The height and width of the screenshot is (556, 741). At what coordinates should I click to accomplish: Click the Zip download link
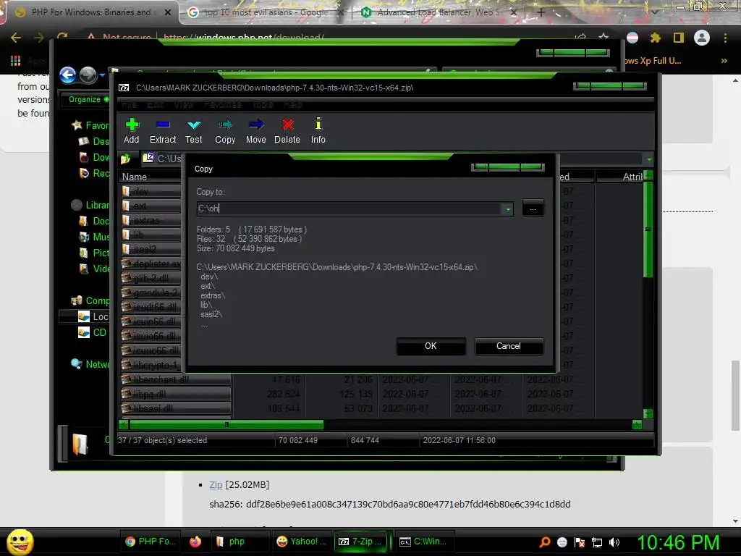pos(216,484)
